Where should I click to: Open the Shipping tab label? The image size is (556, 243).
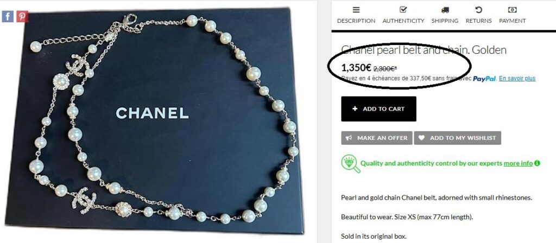click(445, 21)
